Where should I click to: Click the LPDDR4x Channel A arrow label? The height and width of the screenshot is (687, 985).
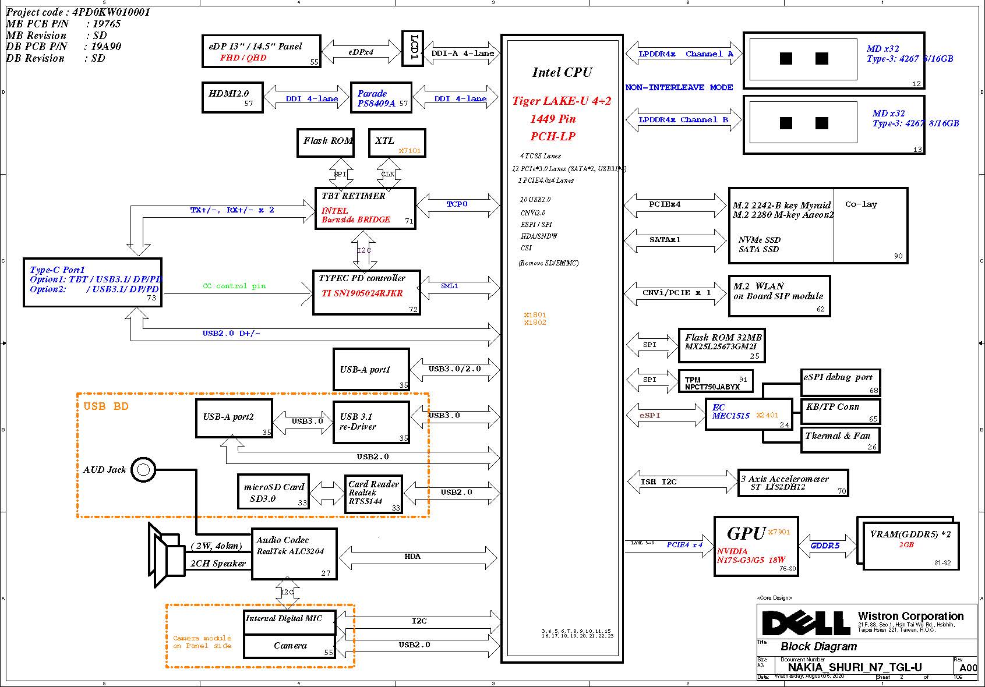(686, 54)
